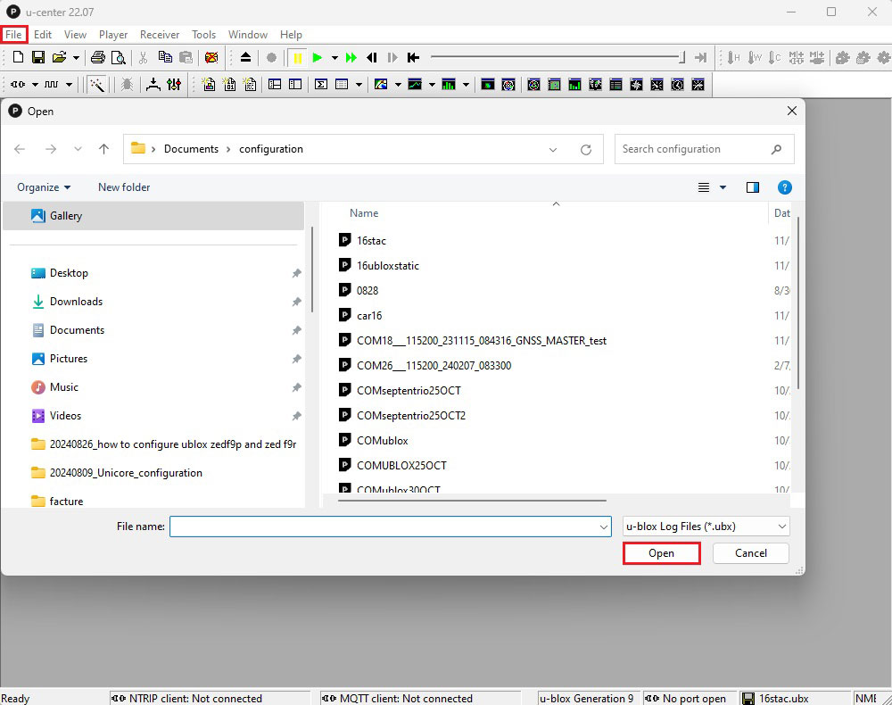892x705 pixels.
Task: Select the COMublox file in list
Action: [382, 441]
